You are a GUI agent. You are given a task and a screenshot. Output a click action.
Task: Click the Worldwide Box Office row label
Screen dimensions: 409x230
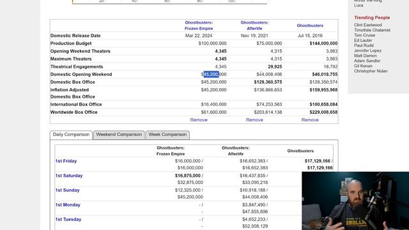74,112
